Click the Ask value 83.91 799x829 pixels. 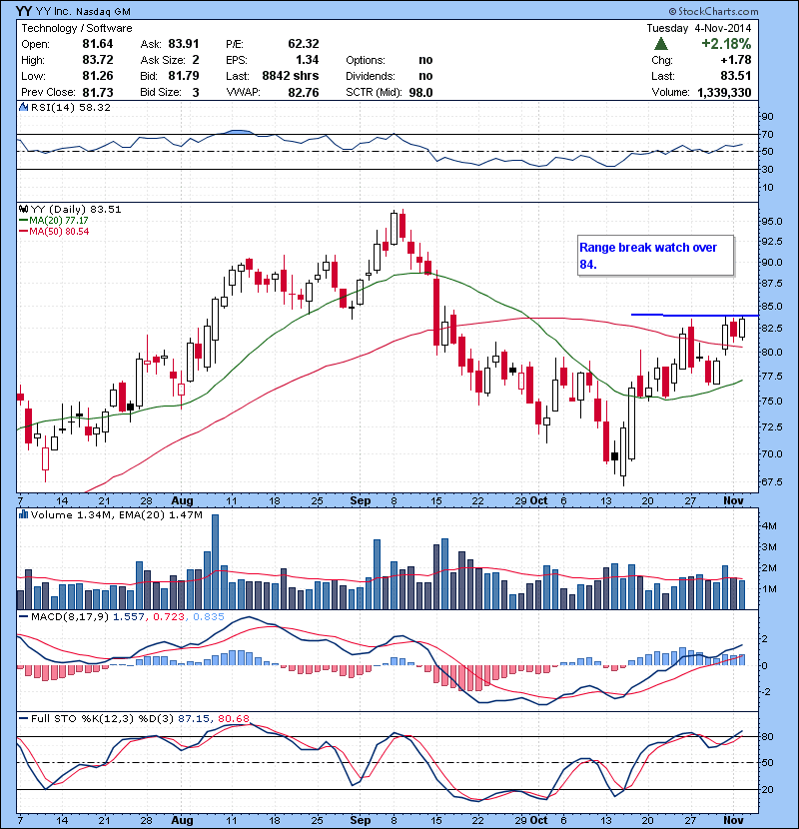coord(184,44)
